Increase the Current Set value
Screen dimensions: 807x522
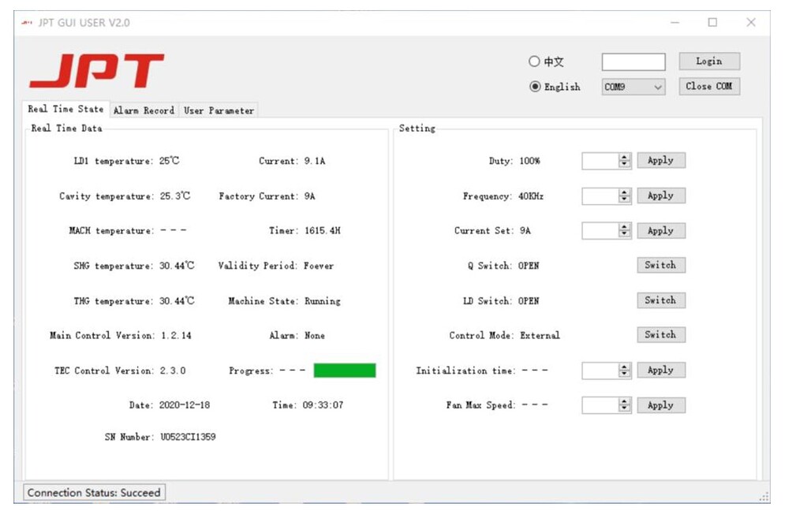point(624,227)
